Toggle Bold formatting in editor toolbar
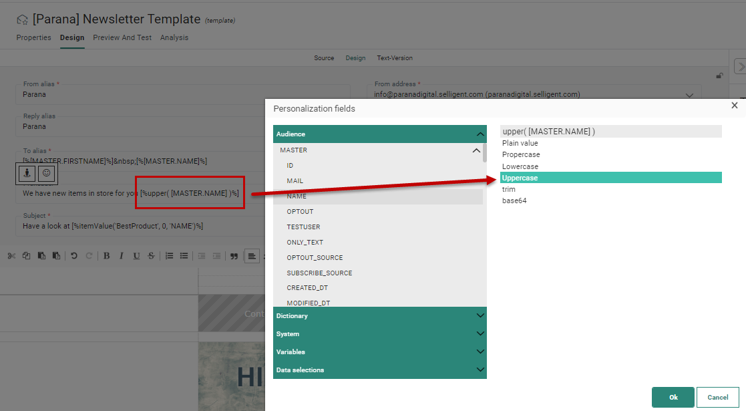Viewport: 746px width, 411px height. (x=106, y=255)
